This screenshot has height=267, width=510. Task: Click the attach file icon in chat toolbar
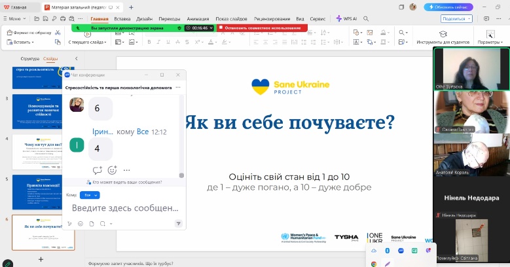[x=92, y=224]
